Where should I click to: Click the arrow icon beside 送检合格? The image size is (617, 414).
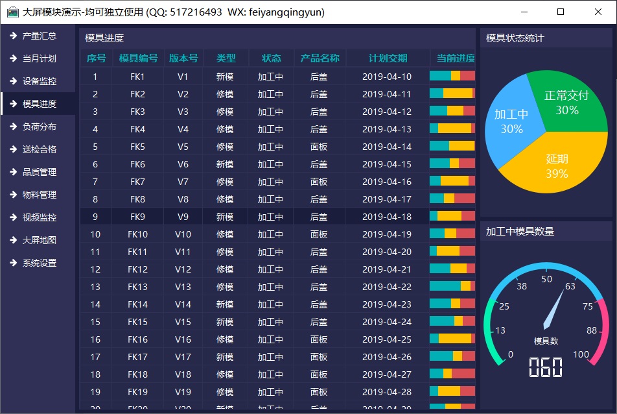click(12, 149)
